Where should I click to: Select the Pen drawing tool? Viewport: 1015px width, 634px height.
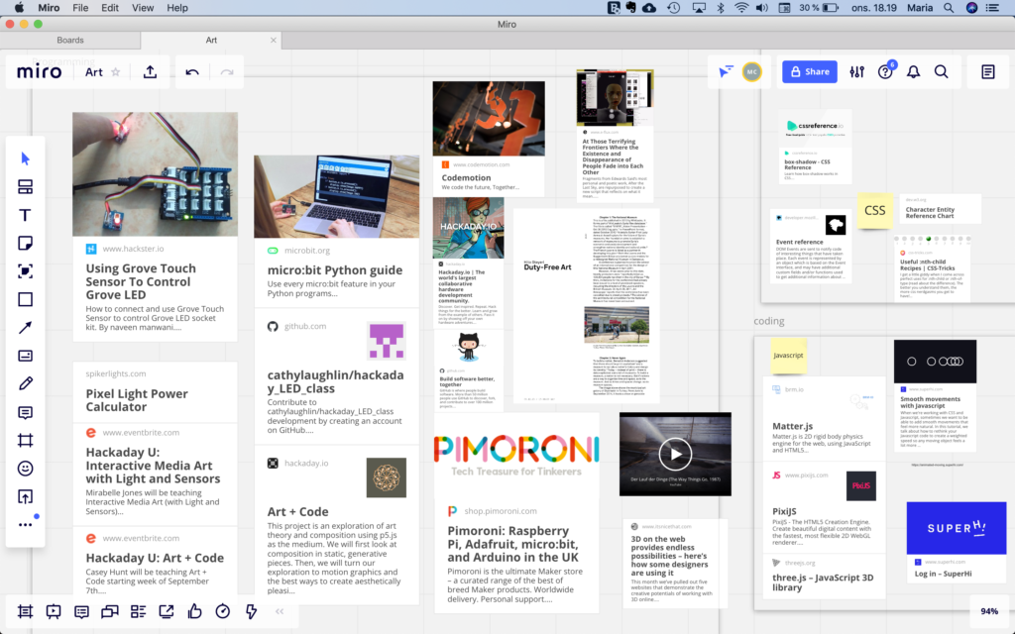tap(25, 383)
